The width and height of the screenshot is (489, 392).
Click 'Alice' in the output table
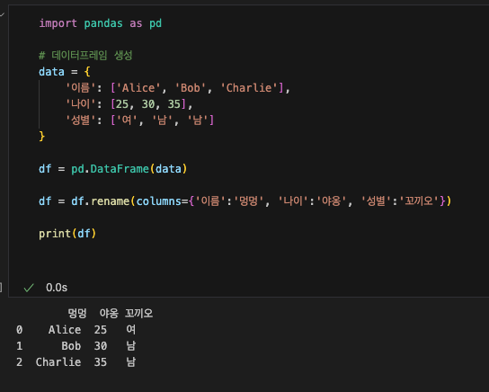pyautogui.click(x=65, y=330)
